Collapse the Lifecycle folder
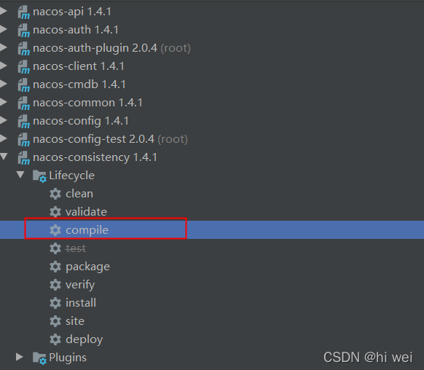Screen dimensions: 424x370 coord(20,175)
